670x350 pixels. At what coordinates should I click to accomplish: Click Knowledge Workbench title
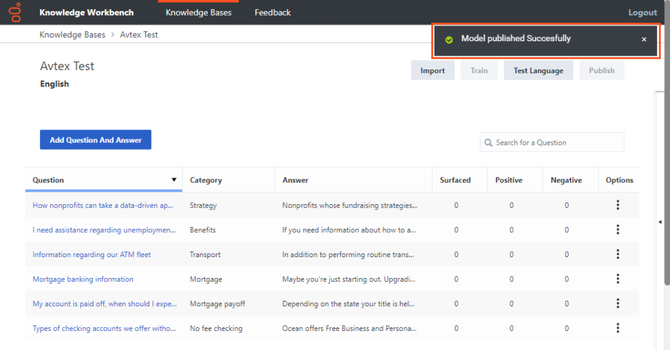point(86,13)
